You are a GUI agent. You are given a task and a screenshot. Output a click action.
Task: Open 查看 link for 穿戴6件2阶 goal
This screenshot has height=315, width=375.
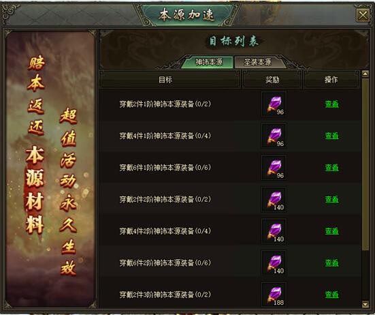click(x=331, y=263)
